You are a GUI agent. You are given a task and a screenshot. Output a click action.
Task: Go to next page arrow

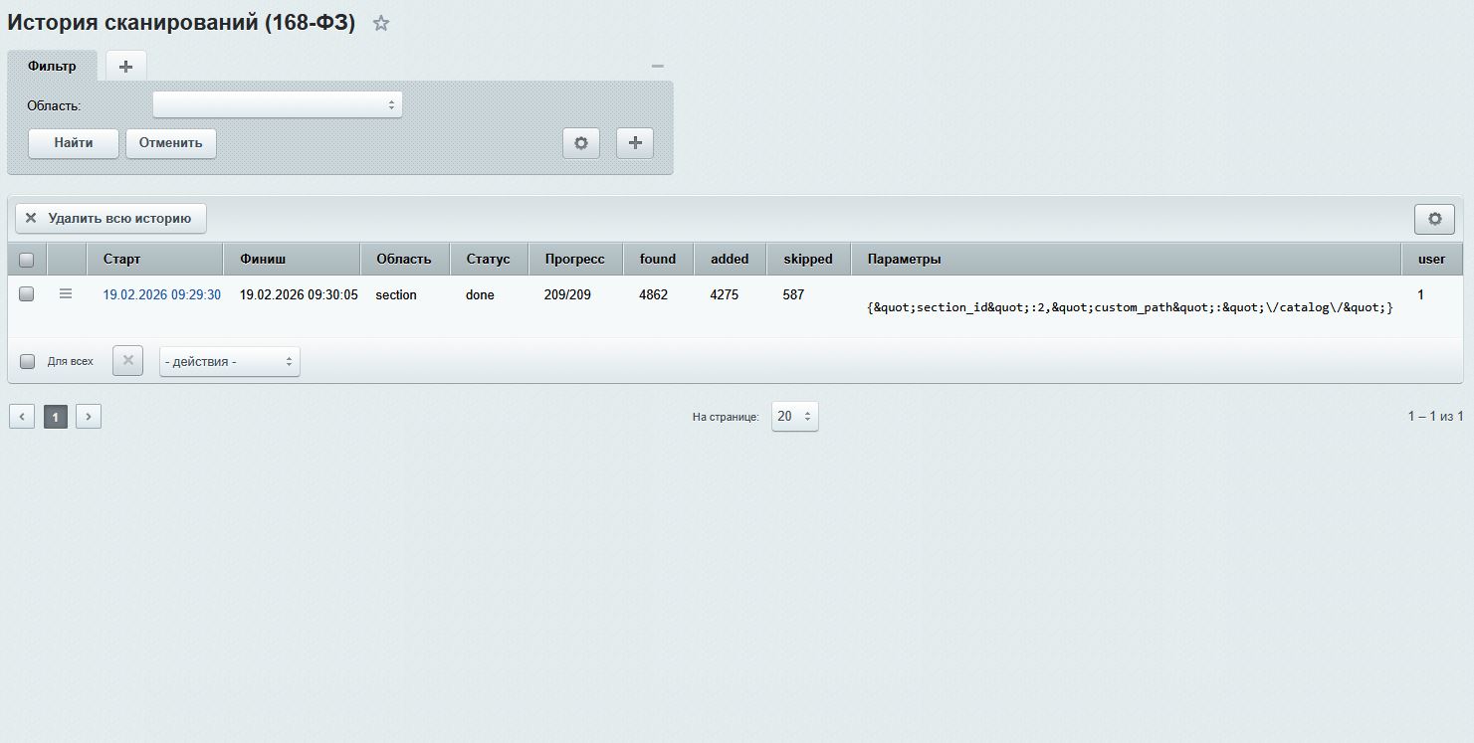click(89, 417)
